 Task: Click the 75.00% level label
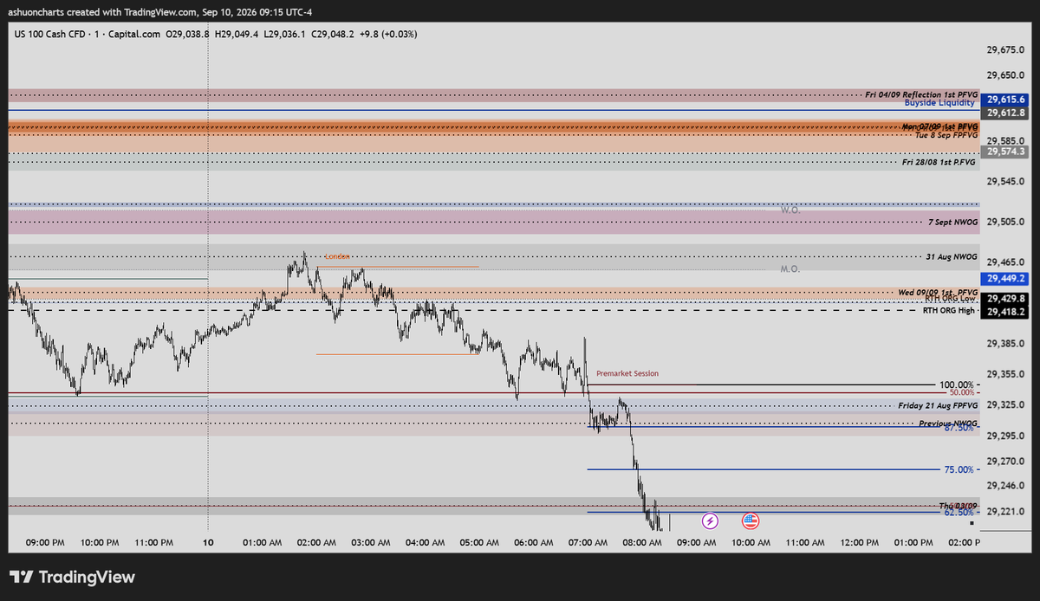click(x=960, y=469)
